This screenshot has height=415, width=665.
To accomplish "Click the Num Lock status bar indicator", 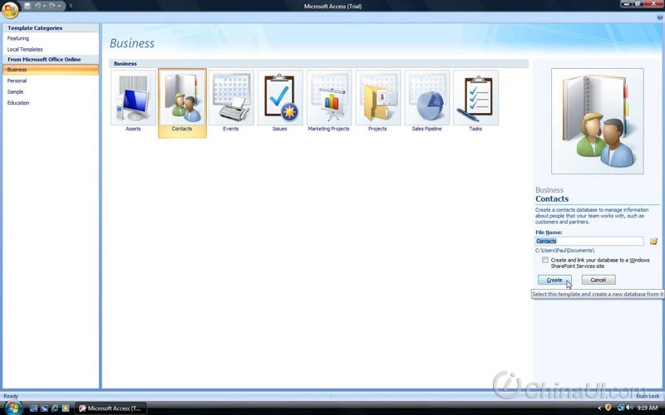I will (x=648, y=397).
